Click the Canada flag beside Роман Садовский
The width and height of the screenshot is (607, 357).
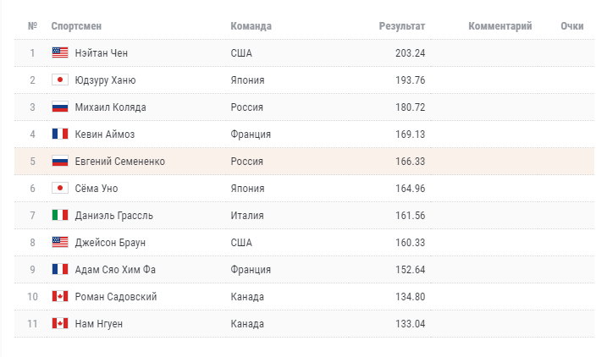click(x=59, y=296)
